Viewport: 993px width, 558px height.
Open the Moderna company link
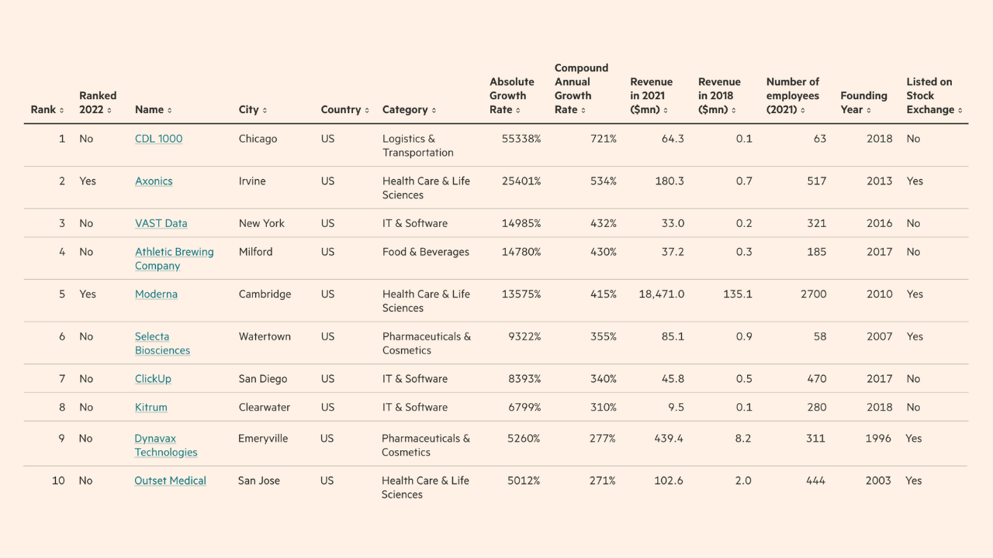[156, 294]
